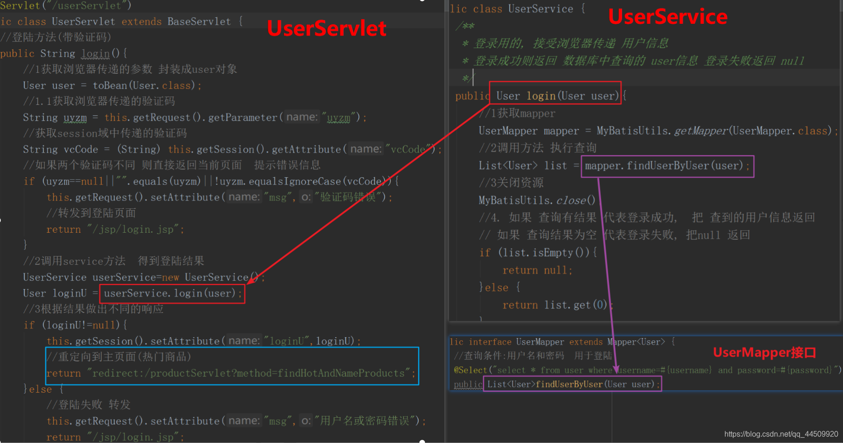Click the 'String uyzm = this.getRequest().getParameter' line

[x=195, y=117]
